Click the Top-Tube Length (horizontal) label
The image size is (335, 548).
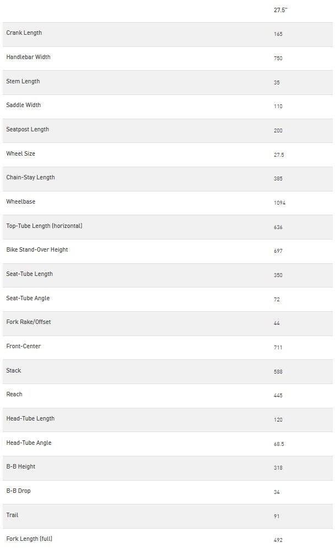coord(44,226)
